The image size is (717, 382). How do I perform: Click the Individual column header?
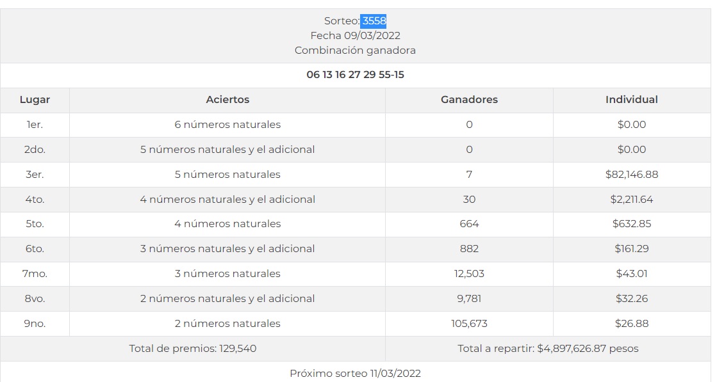[631, 100]
